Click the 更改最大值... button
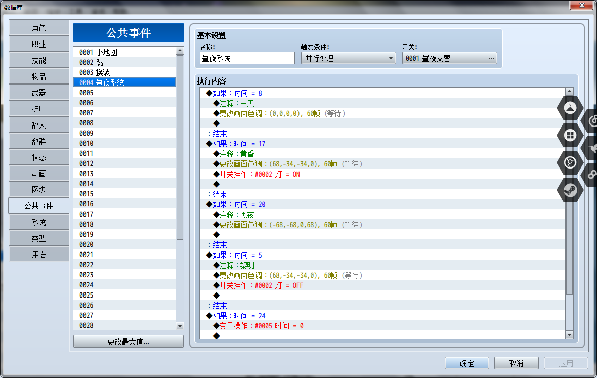 (x=129, y=342)
